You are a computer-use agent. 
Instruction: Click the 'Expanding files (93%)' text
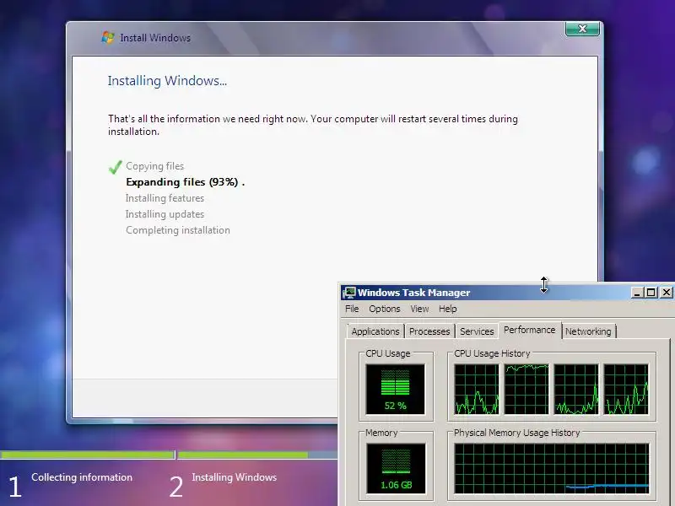182,182
